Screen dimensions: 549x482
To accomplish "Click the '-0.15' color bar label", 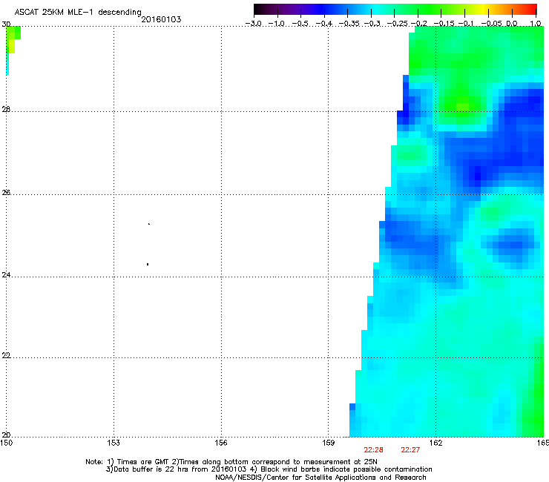I will point(444,24).
